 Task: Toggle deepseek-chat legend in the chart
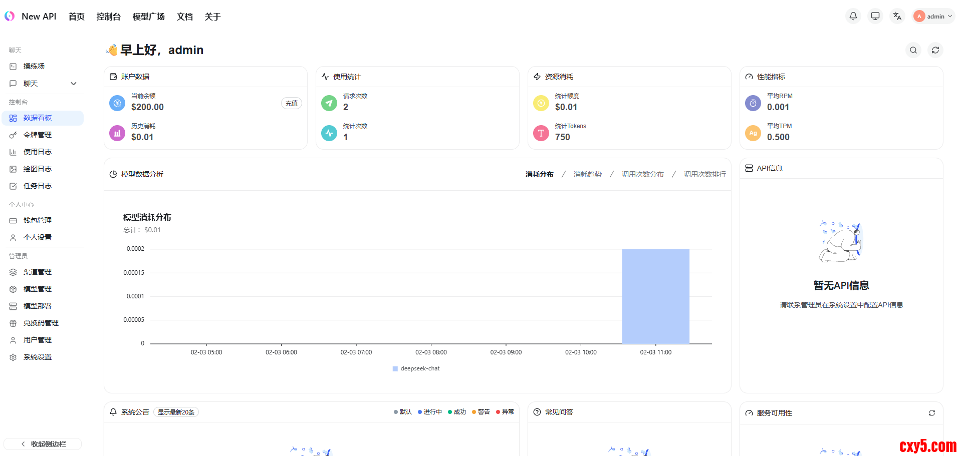(x=416, y=368)
